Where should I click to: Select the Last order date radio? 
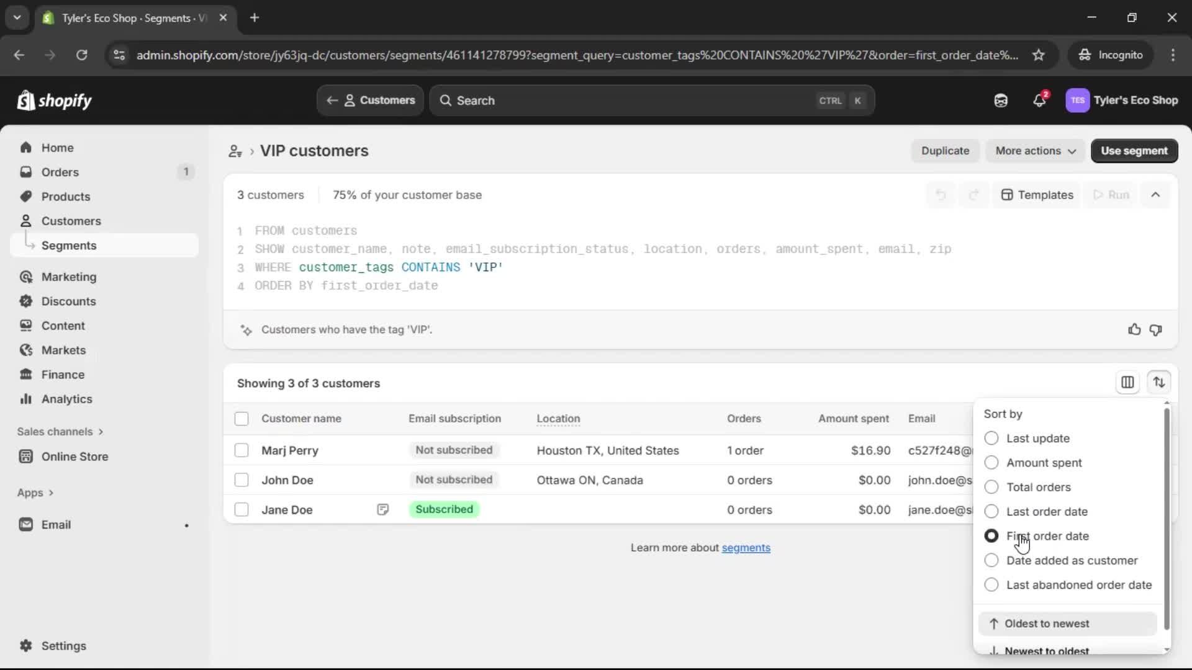(x=991, y=512)
